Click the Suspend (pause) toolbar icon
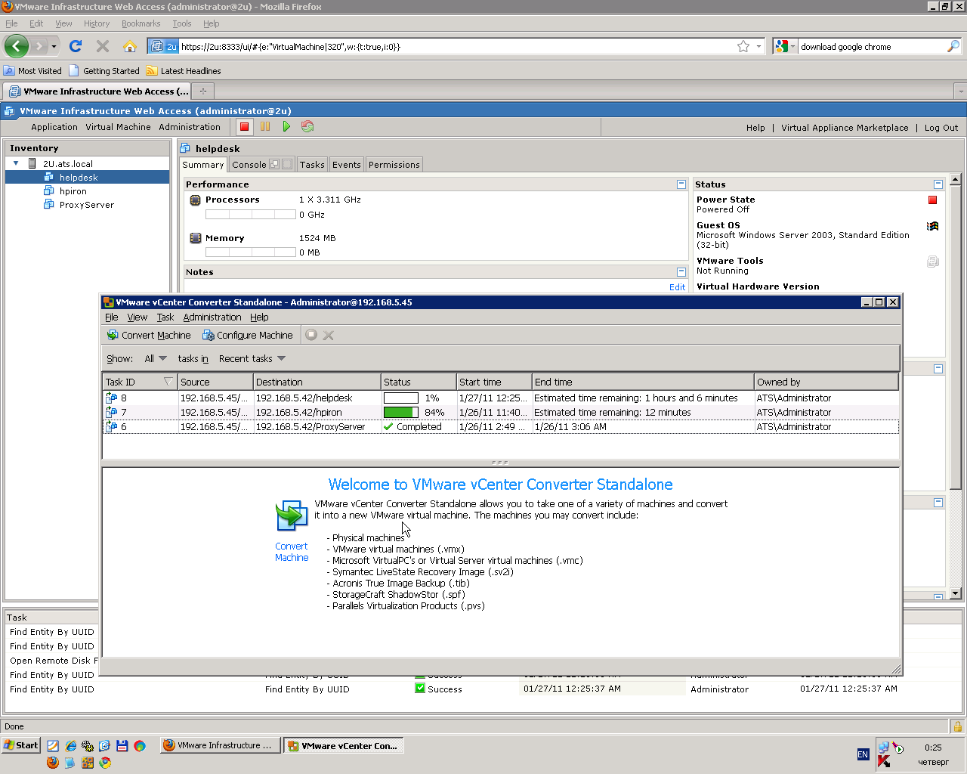Image resolution: width=967 pixels, height=774 pixels. (x=265, y=127)
